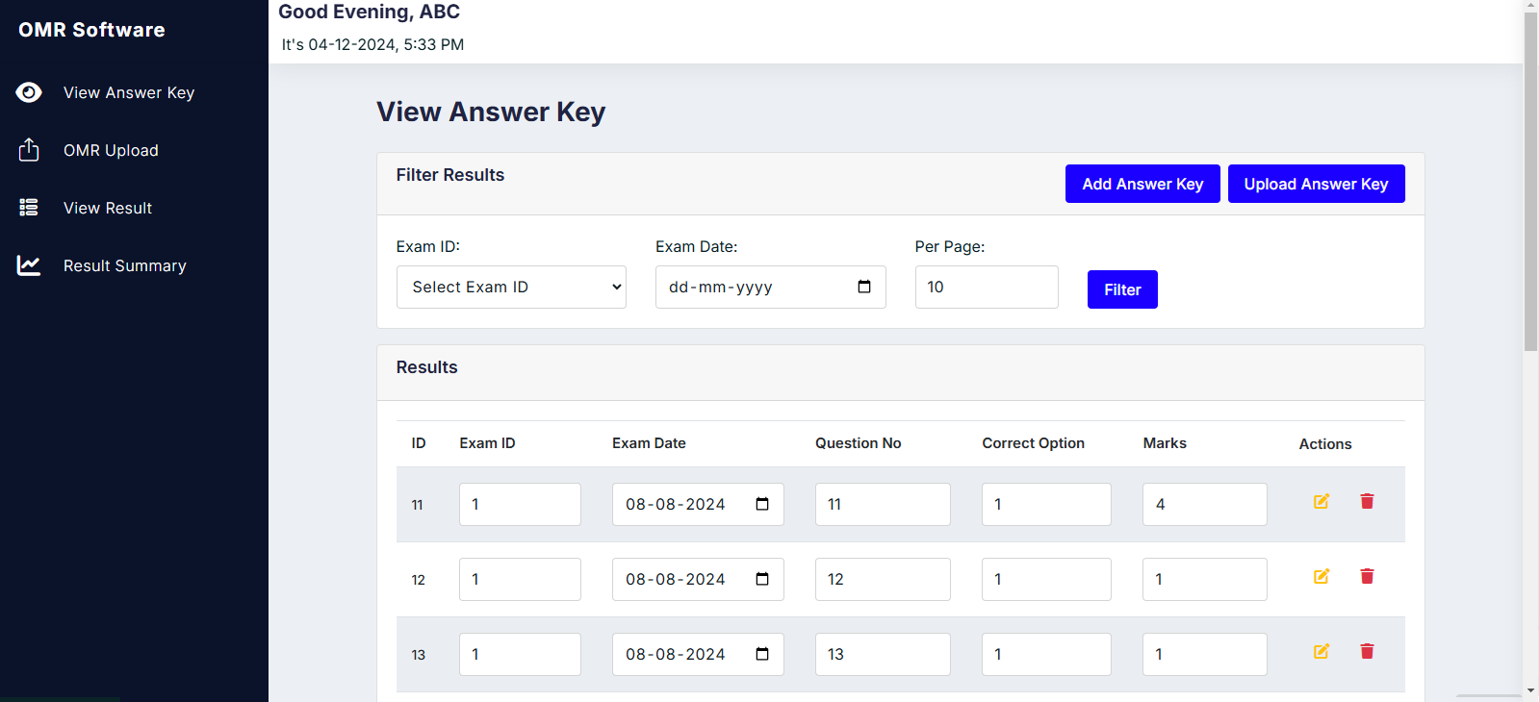
Task: Open calendar picker for row 12 date
Action: [x=762, y=579]
